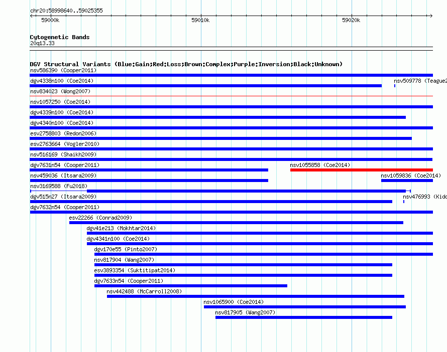Click the 59020k ruler label
447x352 pixels.
(351, 20)
